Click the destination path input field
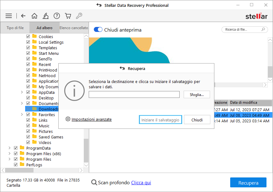The height and width of the screenshot is (192, 273). (x=134, y=94)
